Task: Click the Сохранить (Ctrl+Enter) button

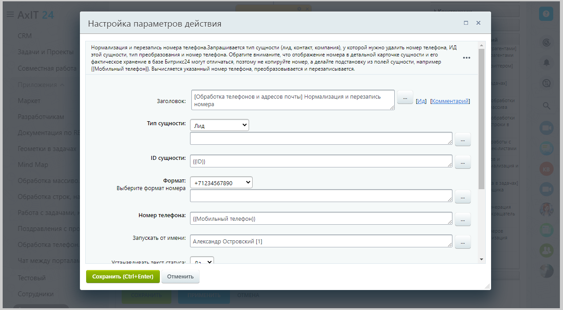Action: point(123,277)
